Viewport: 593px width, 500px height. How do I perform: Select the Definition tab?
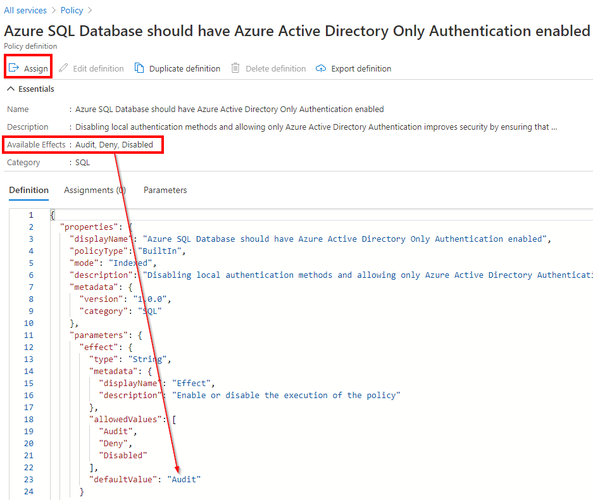(28, 190)
